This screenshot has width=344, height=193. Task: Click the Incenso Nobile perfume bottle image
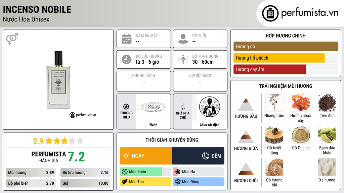[58, 80]
